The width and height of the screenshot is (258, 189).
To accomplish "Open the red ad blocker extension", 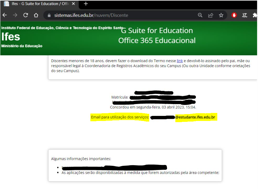I will pyautogui.click(x=234, y=15).
